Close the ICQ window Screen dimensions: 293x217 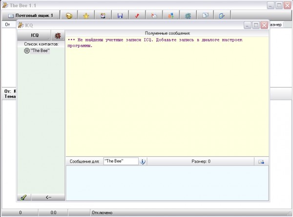[x=264, y=25]
